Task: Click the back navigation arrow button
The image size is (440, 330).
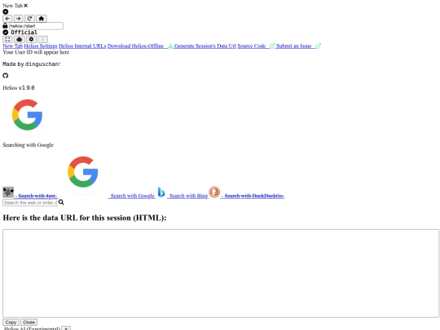Action: (7, 19)
